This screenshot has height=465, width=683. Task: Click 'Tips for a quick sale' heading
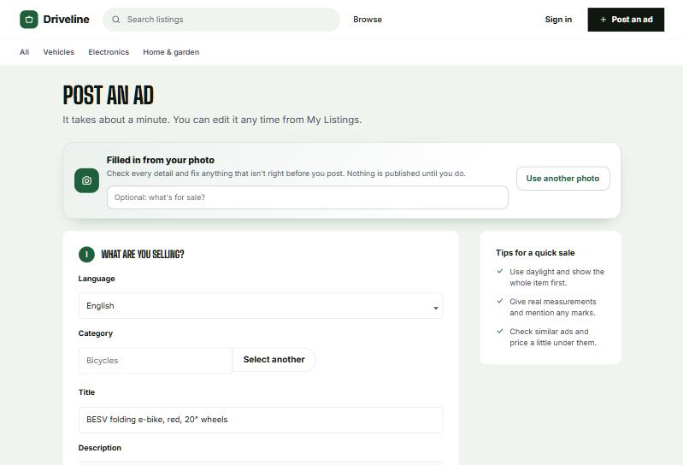click(535, 253)
